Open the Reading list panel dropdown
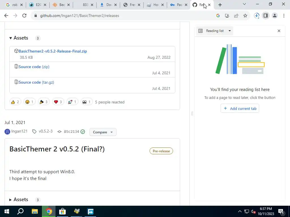Screen dimensions: 290x217 tap(215, 31)
